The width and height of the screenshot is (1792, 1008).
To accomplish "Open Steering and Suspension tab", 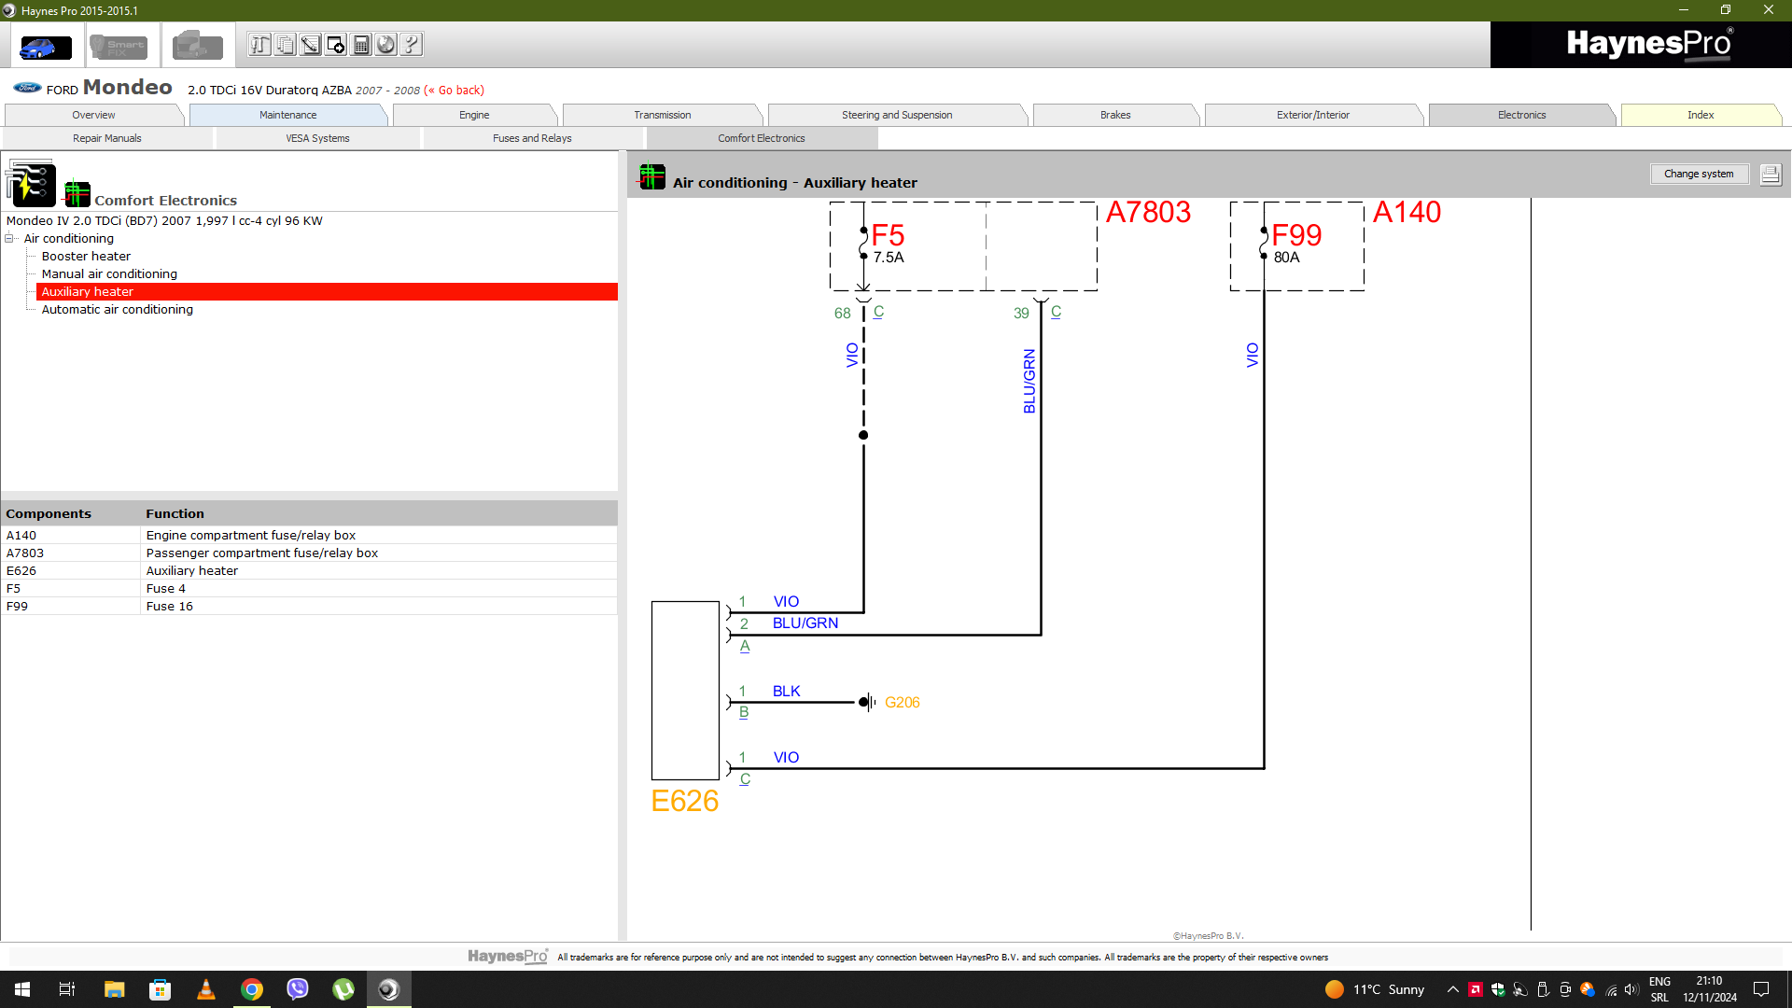I will pos(897,115).
